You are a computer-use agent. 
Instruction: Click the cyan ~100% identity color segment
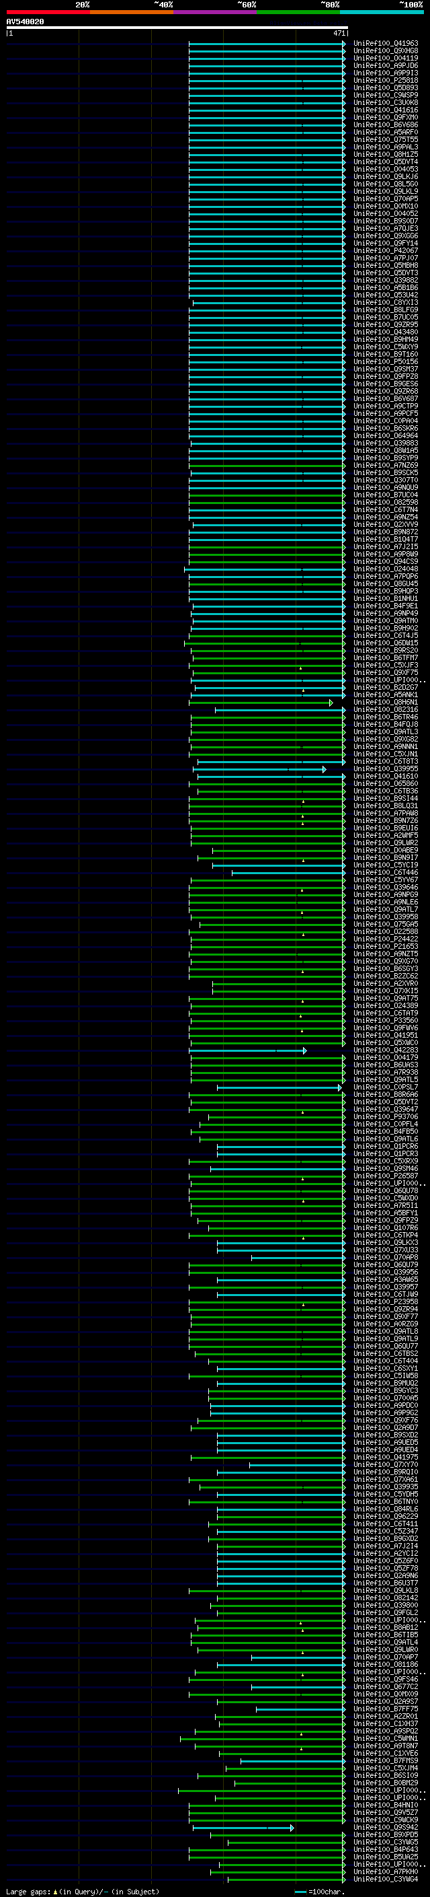(x=382, y=12)
